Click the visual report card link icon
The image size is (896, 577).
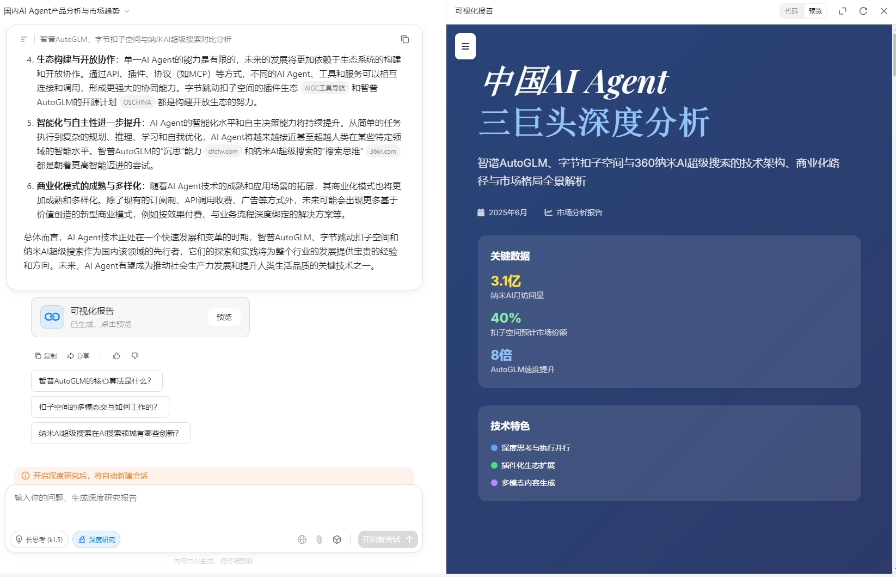pyautogui.click(x=52, y=317)
